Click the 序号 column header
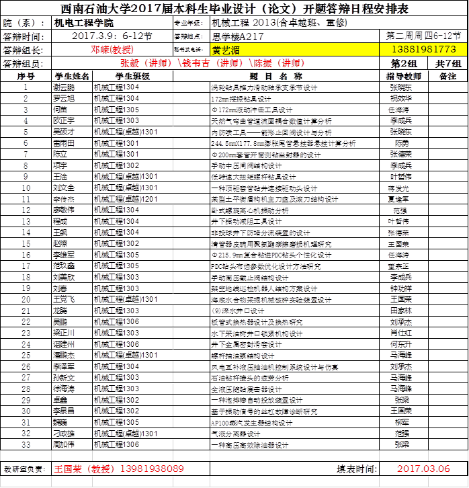This screenshot has width=469, height=488. (26, 76)
